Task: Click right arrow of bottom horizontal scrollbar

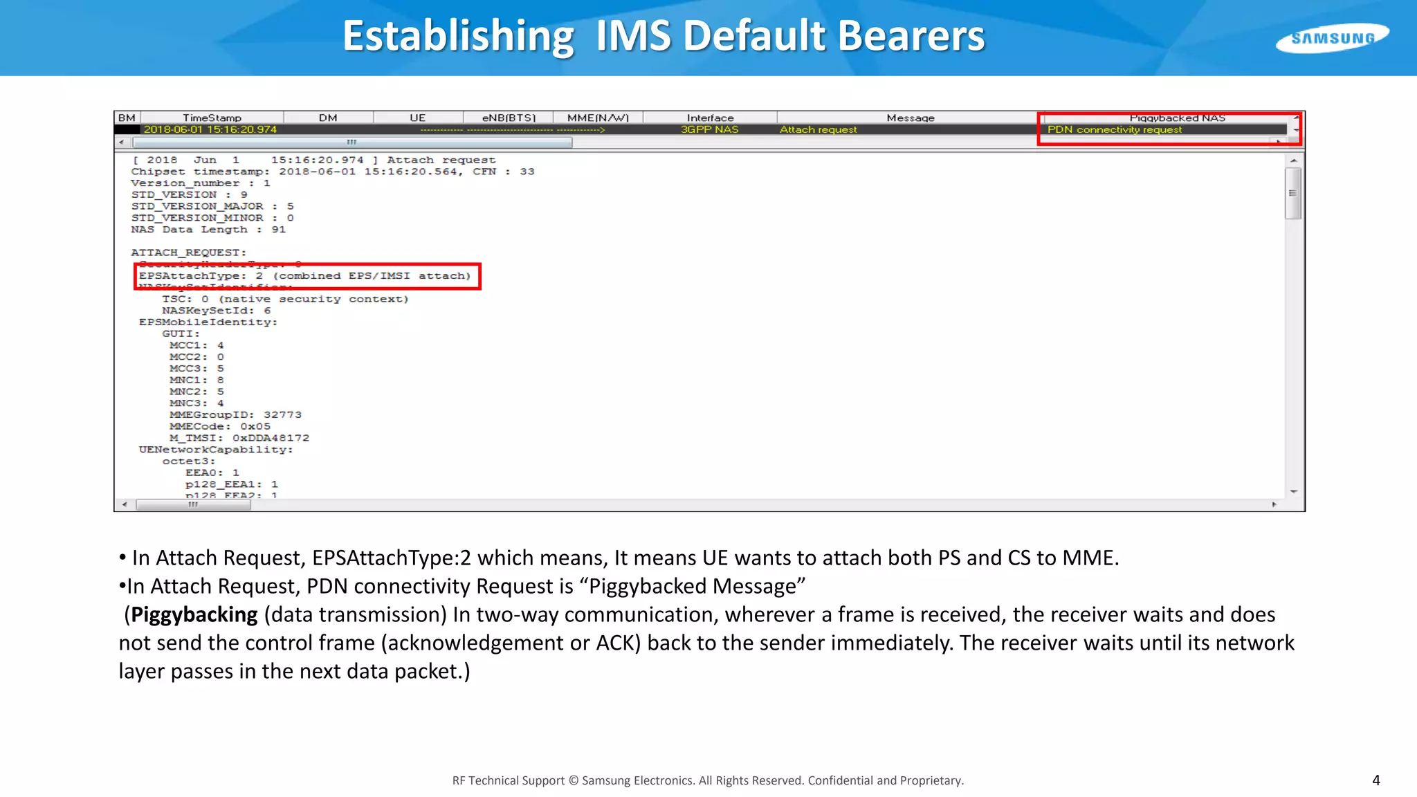Action: tap(1274, 504)
